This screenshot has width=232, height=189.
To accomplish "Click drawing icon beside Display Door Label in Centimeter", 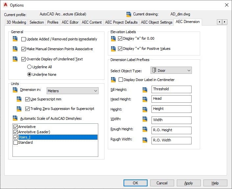I will pyautogui.click(x=113, y=80).
